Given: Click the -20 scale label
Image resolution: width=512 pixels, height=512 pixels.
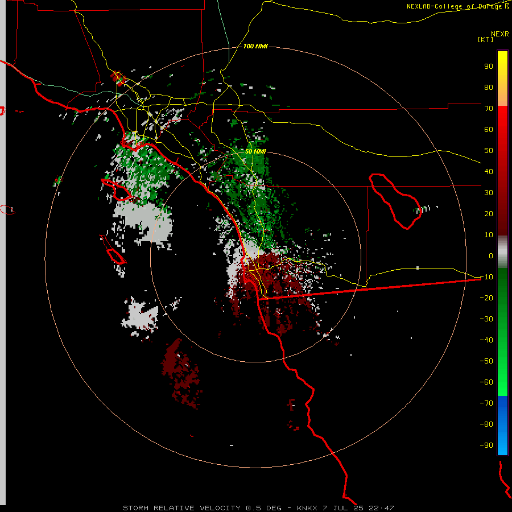Looking at the screenshot, I should [x=486, y=298].
